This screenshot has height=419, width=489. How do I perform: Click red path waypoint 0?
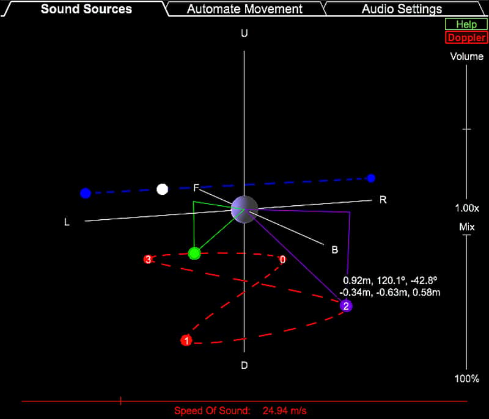click(x=282, y=259)
